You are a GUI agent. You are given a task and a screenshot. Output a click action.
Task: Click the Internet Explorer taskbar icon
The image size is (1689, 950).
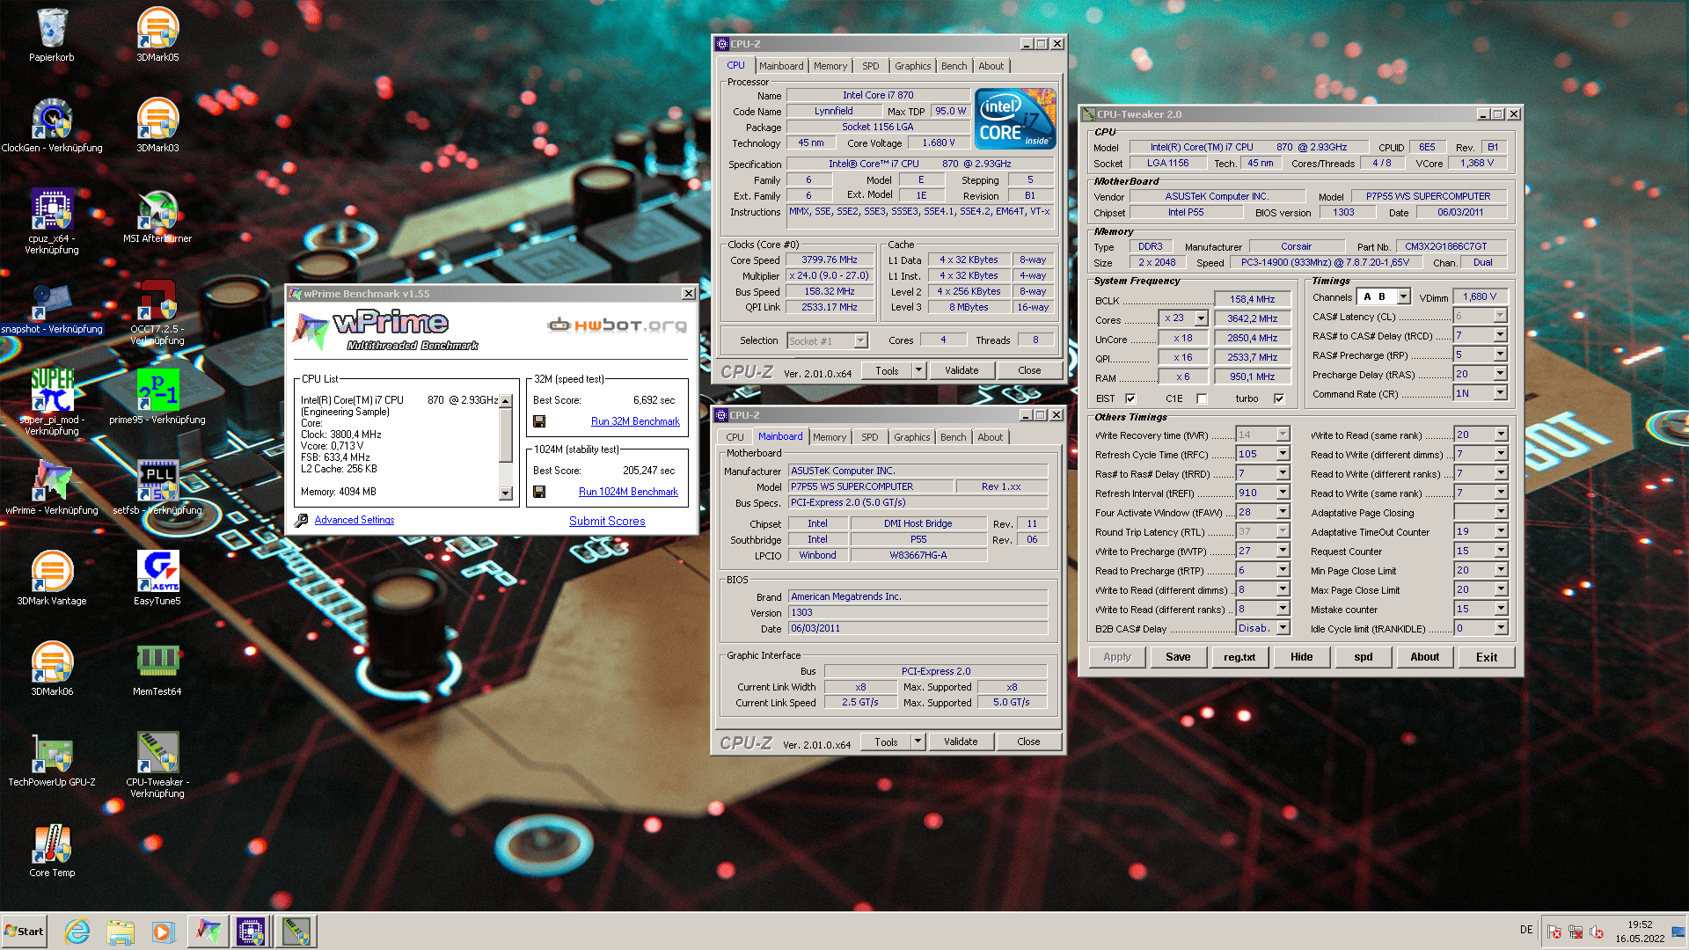click(77, 931)
